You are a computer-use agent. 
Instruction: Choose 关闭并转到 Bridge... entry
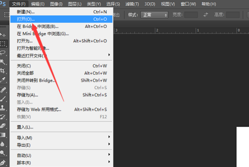pyautogui.click(x=61, y=81)
